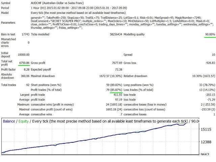The width and height of the screenshot is (216, 162).
Task: Click the Ticks modelled value 58256434
Action: point(116,34)
